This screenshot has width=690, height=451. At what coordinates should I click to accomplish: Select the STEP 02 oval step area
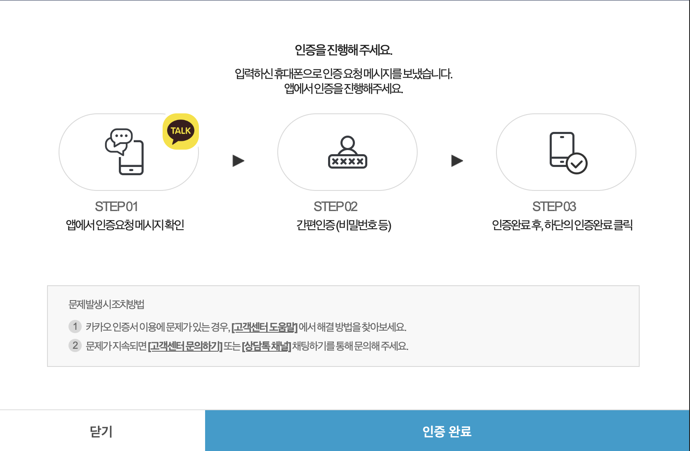(x=347, y=152)
